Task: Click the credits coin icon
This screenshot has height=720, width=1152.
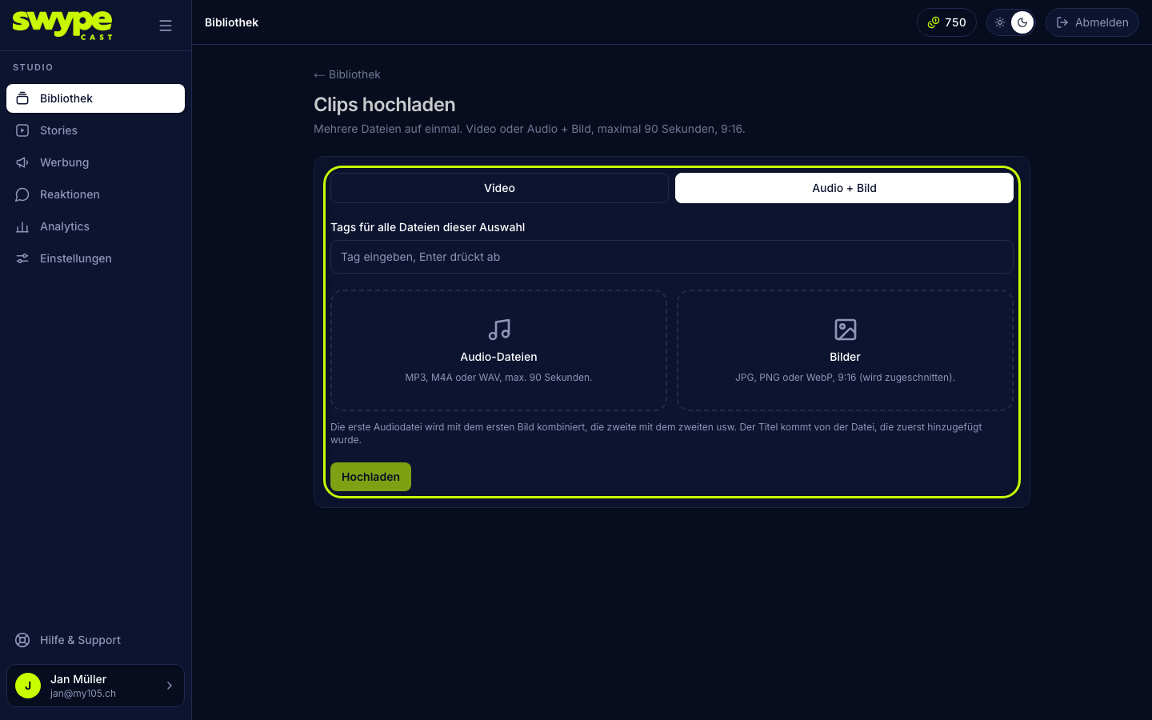Action: 934,22
